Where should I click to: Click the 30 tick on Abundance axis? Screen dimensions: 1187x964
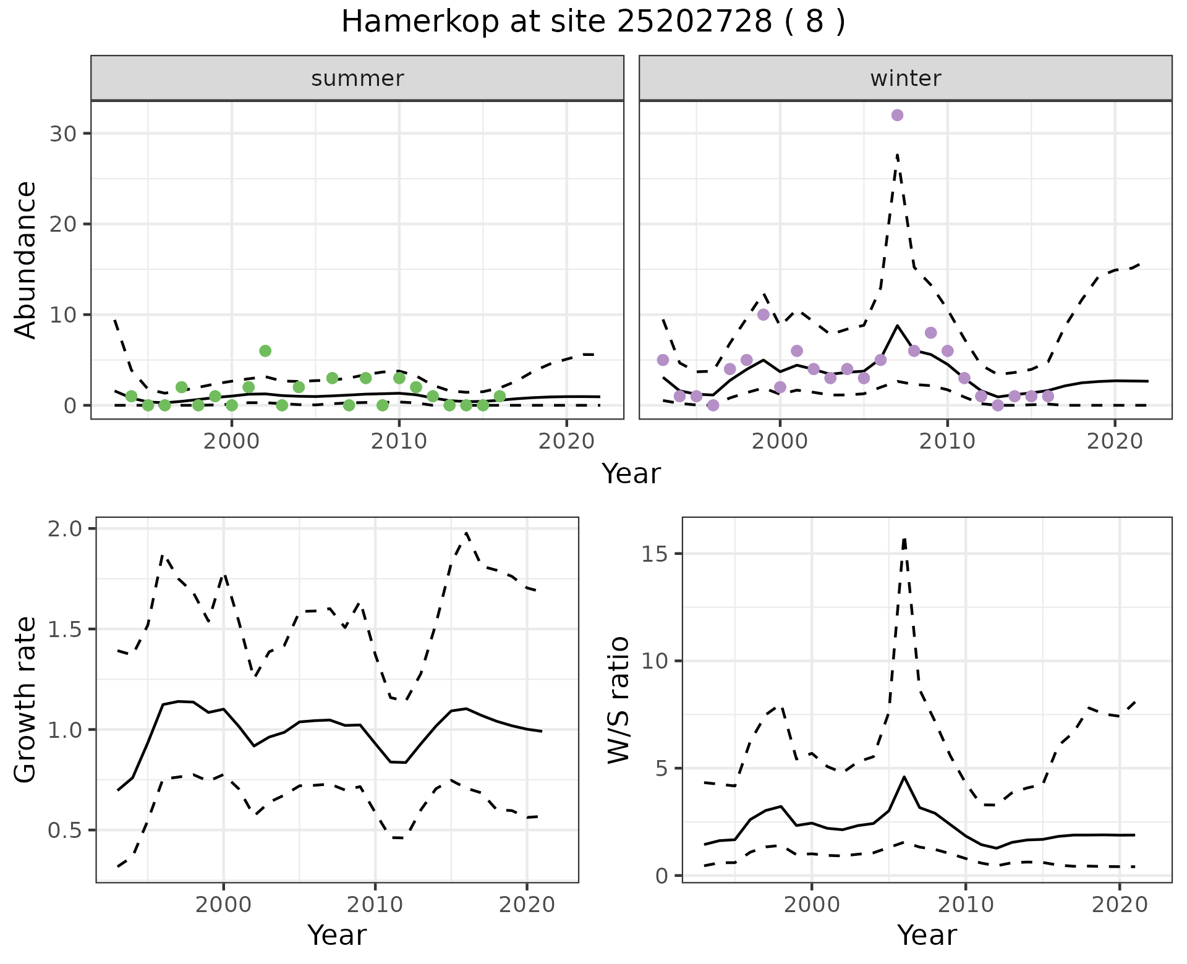click(x=62, y=133)
